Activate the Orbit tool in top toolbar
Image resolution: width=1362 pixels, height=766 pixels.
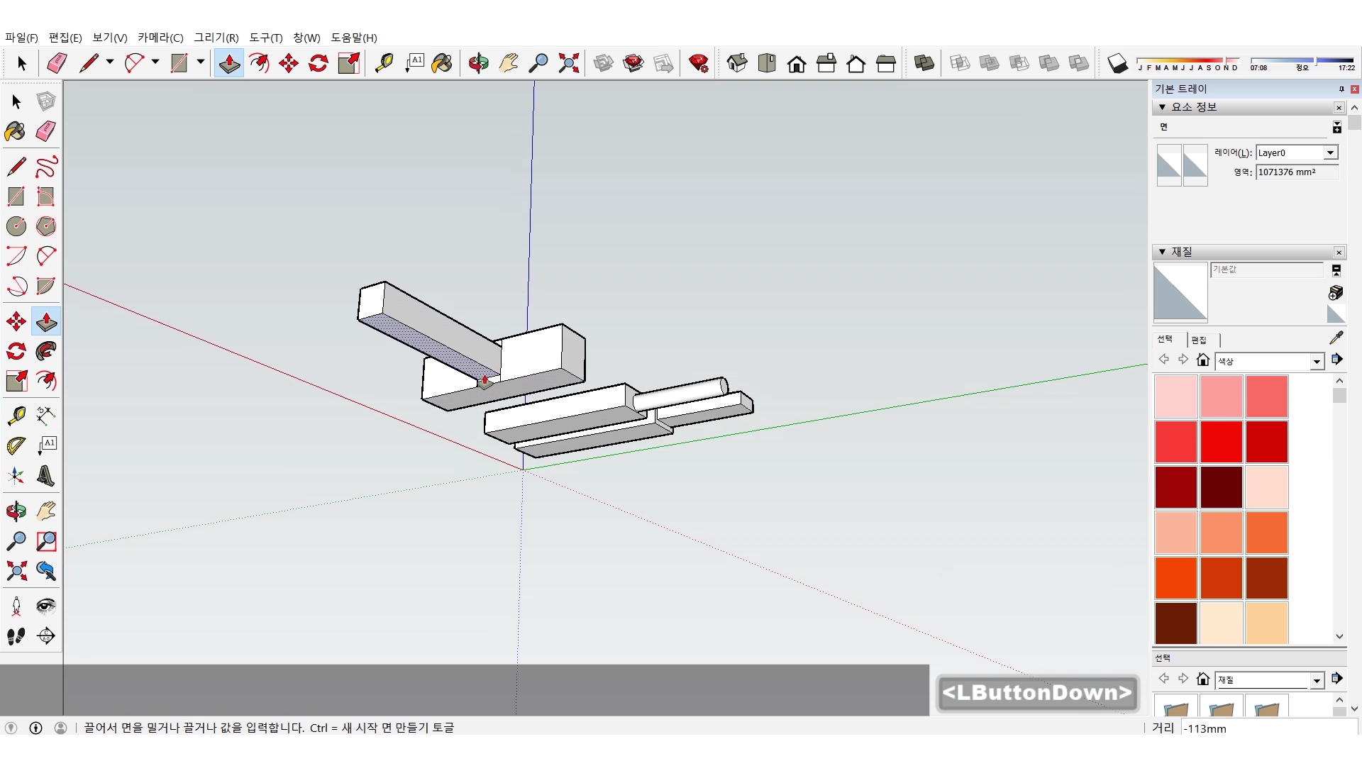tap(478, 63)
